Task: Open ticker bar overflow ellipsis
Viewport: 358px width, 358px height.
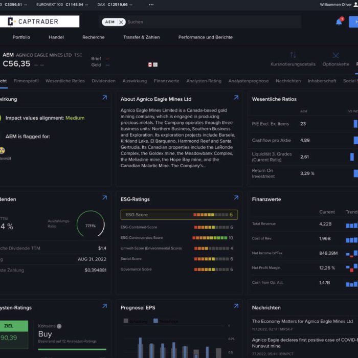Action: (x=151, y=5)
